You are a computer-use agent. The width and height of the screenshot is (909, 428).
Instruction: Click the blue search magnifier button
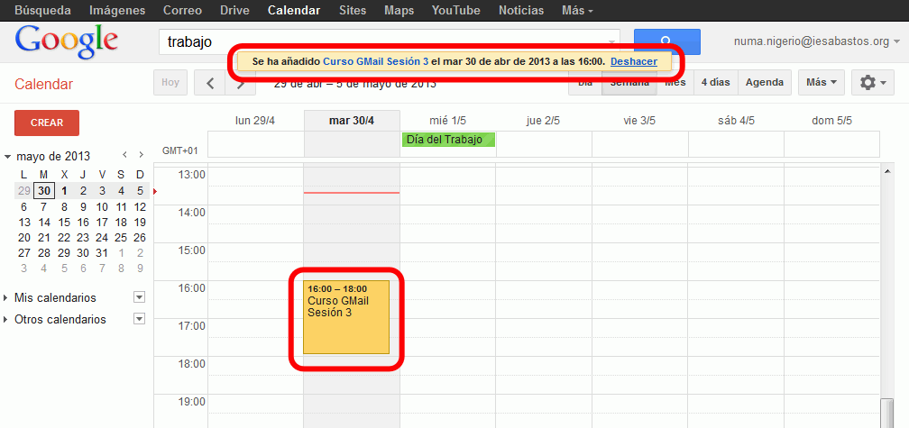point(666,41)
